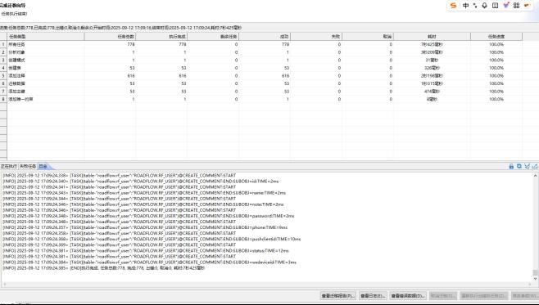The height and width of the screenshot is (305, 539).
Task: Click the log line ending SUBOBJ=status:TIME=12ms
Action: click(146, 251)
